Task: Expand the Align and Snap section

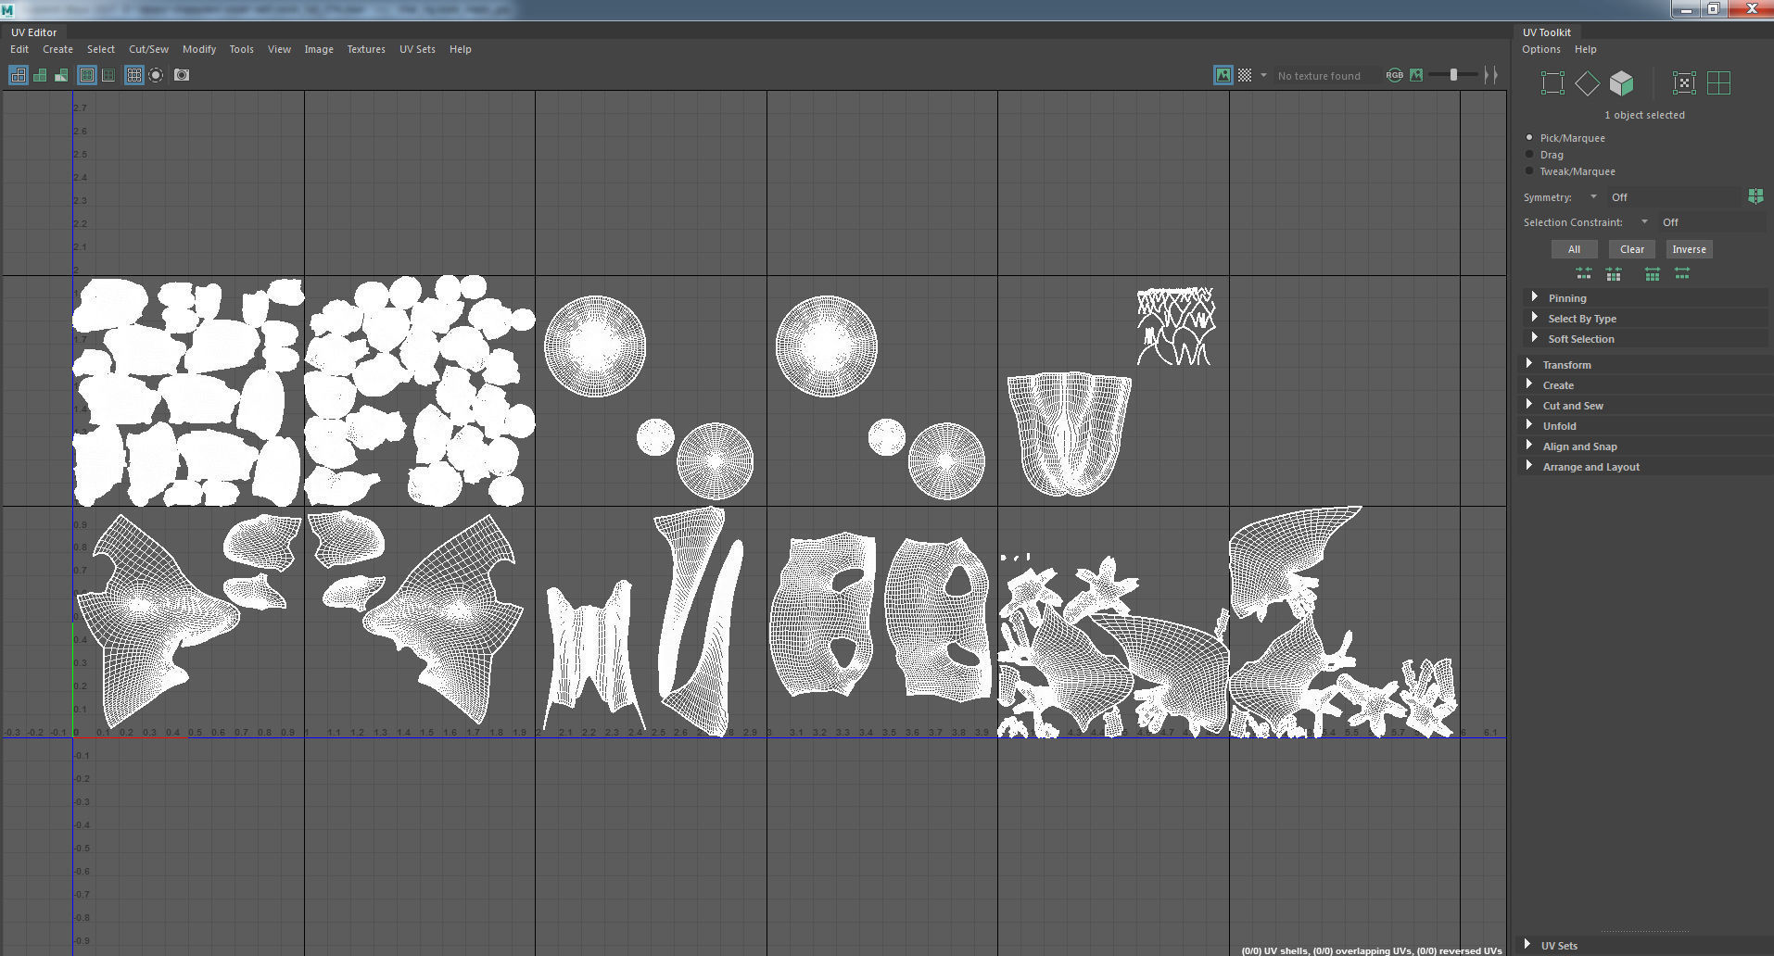Action: point(1646,446)
